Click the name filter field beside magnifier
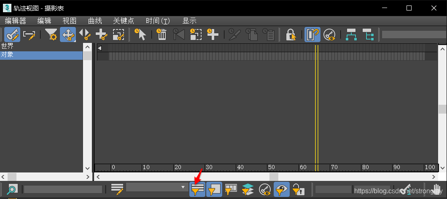This screenshot has height=199, width=447. tap(63, 189)
